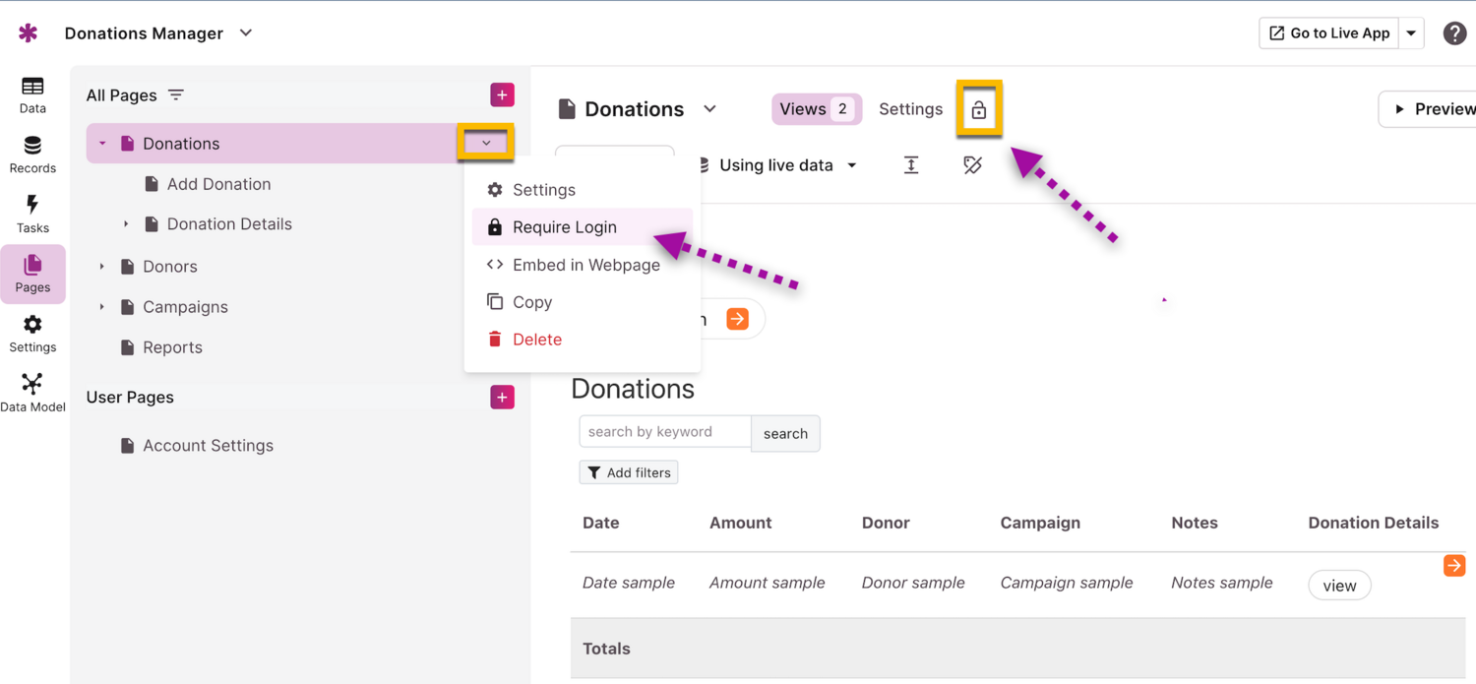The image size is (1476, 684).
Task: Click the help question mark icon
Action: tap(1454, 33)
